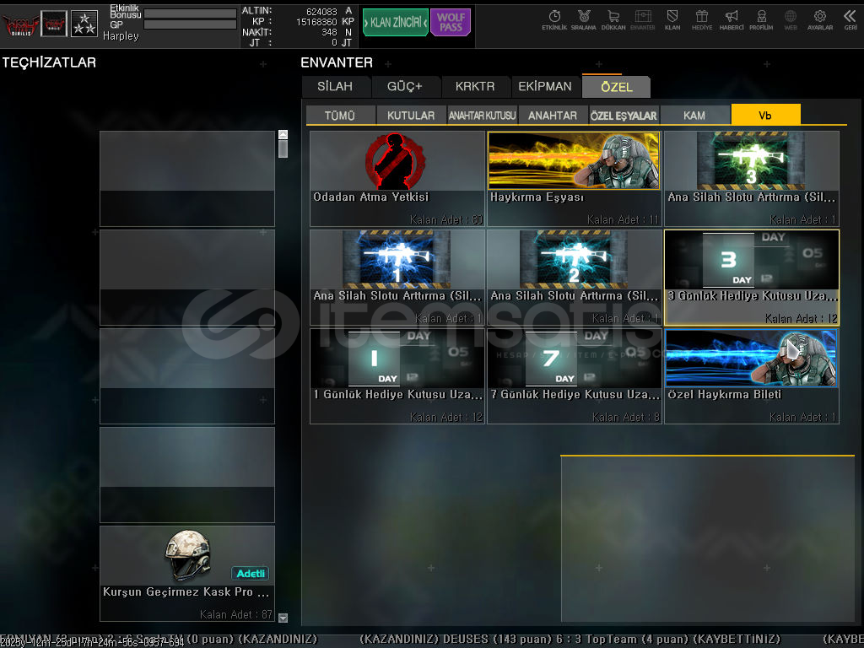The height and width of the screenshot is (648, 864).
Task: Switch to the Ekipman tab
Action: pyautogui.click(x=545, y=86)
